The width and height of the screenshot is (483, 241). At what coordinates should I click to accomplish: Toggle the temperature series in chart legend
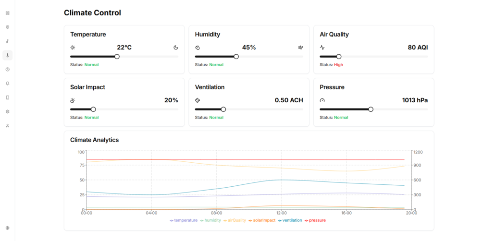tap(184, 220)
